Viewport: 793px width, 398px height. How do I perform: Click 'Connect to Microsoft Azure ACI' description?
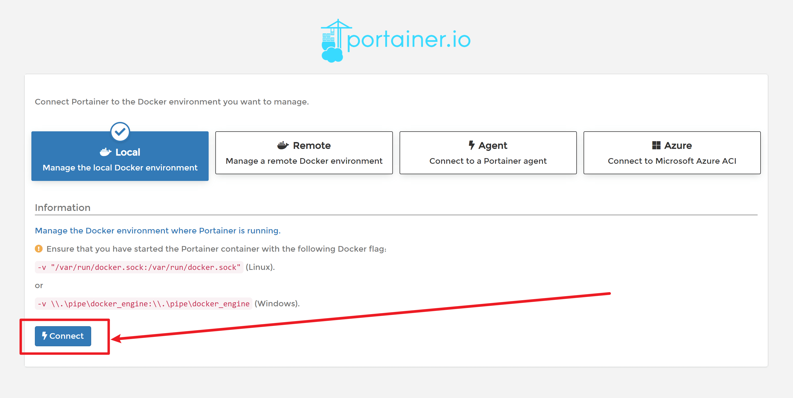[672, 161]
